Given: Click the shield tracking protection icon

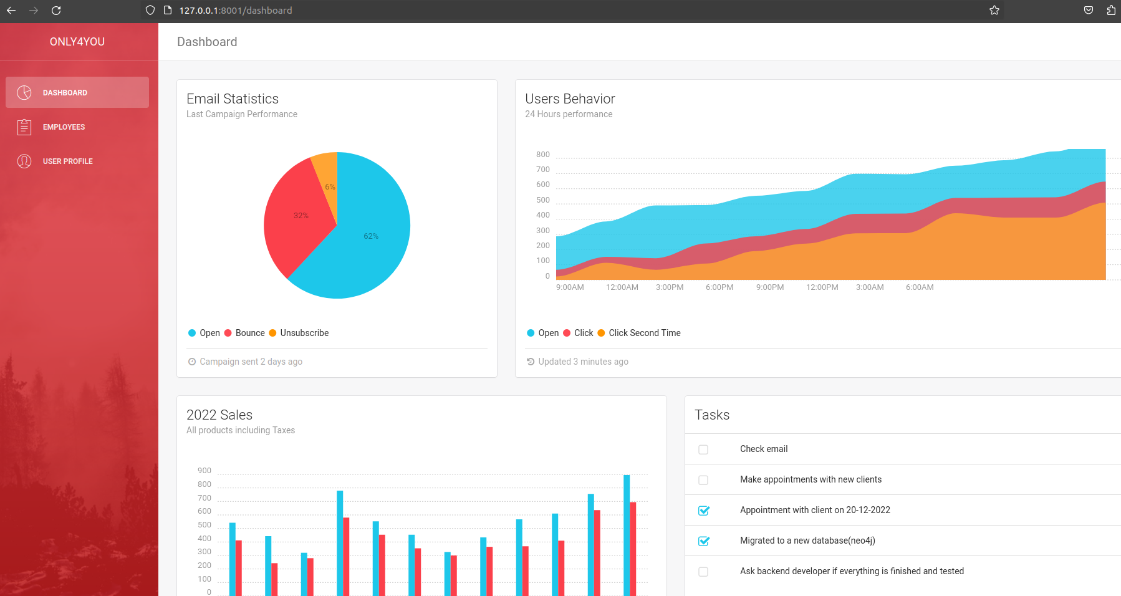Looking at the screenshot, I should click(150, 10).
